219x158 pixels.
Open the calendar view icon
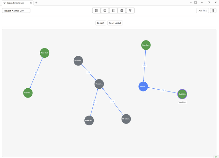[122, 10]
